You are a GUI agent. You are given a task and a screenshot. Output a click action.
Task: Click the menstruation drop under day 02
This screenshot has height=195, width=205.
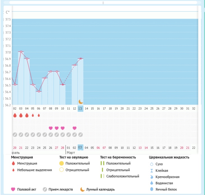click(15, 115)
